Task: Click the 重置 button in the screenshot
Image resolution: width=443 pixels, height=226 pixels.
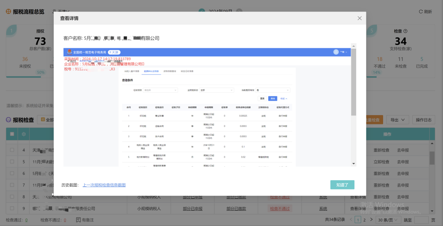Action: (x=262, y=99)
